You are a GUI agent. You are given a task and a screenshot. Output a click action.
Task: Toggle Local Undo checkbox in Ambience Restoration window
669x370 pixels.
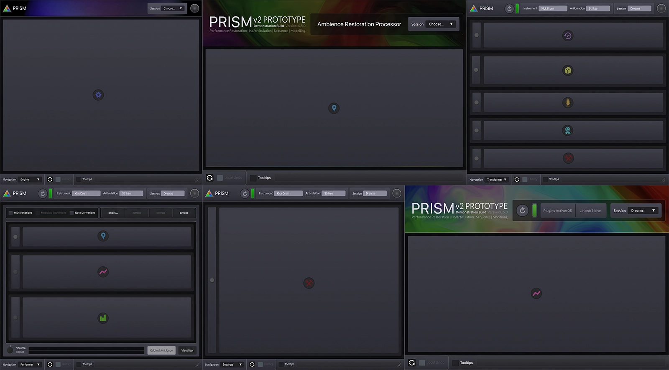220,178
